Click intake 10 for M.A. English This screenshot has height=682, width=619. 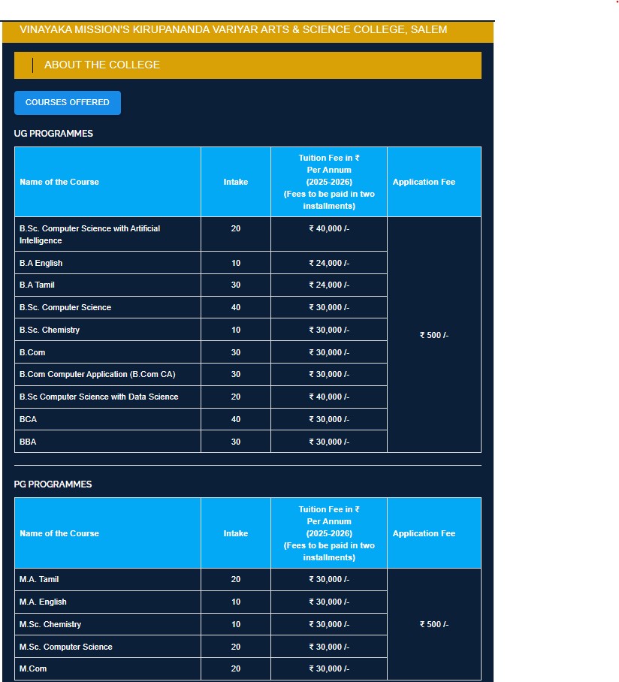236,602
